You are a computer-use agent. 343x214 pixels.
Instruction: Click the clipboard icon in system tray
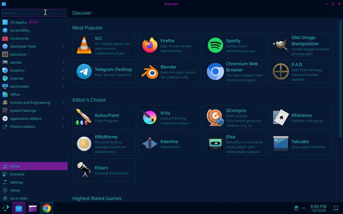[296, 208]
